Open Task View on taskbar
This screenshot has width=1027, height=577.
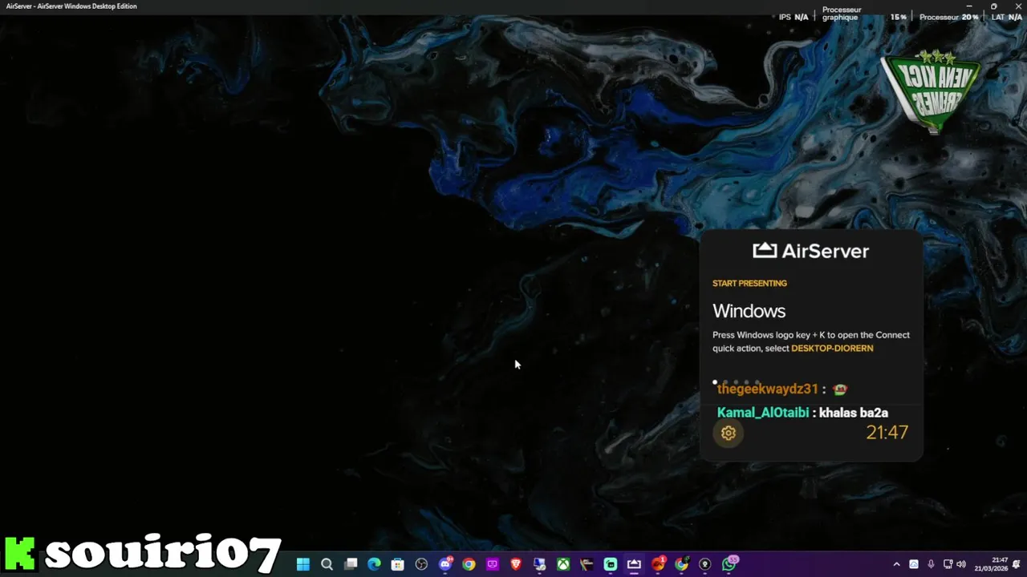click(x=351, y=565)
